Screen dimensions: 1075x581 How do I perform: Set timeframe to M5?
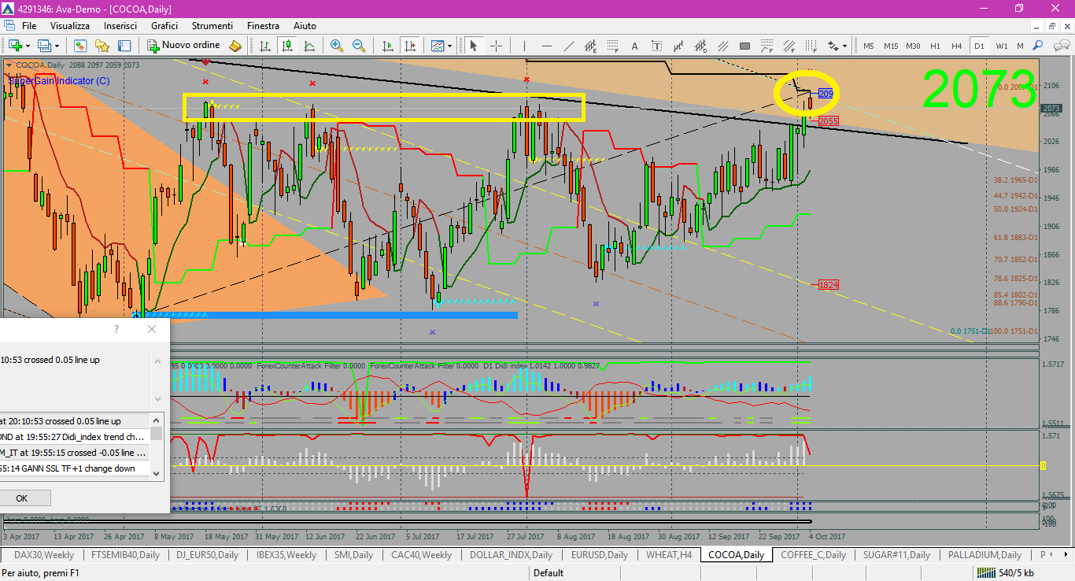pyautogui.click(x=868, y=46)
